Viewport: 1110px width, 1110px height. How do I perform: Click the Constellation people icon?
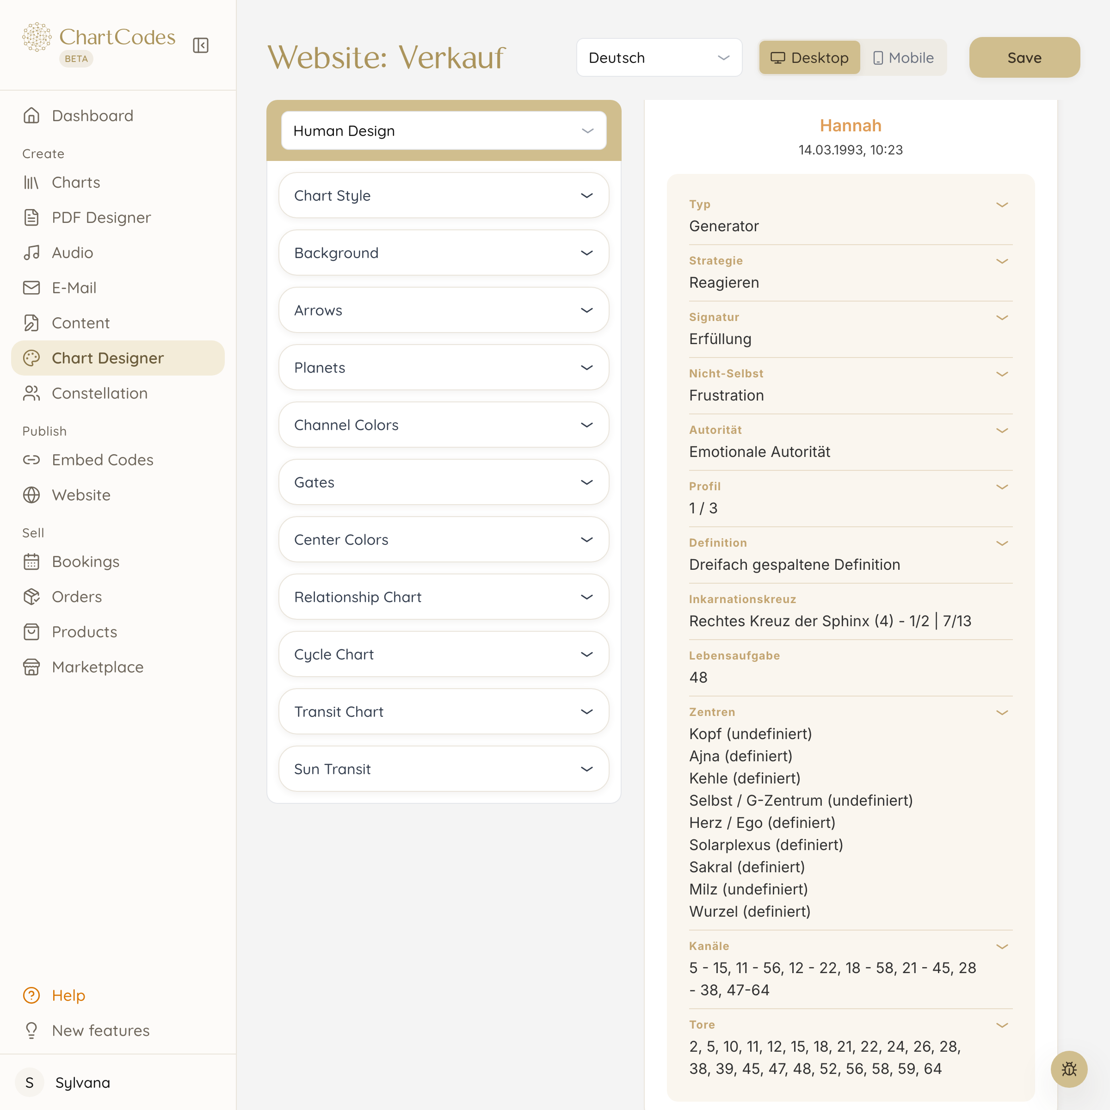coord(31,393)
